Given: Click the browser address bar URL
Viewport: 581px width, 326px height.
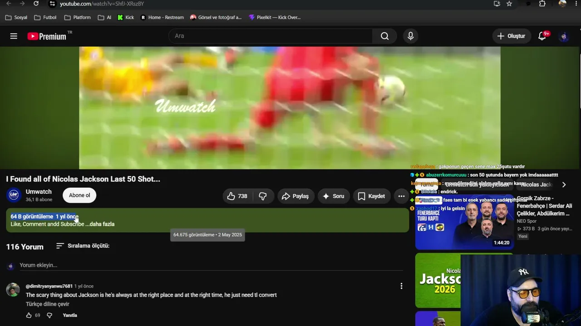Looking at the screenshot, I should click(102, 4).
